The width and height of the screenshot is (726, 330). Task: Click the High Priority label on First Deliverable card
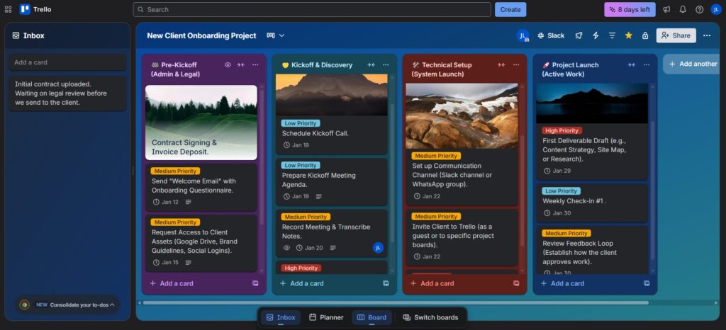562,131
